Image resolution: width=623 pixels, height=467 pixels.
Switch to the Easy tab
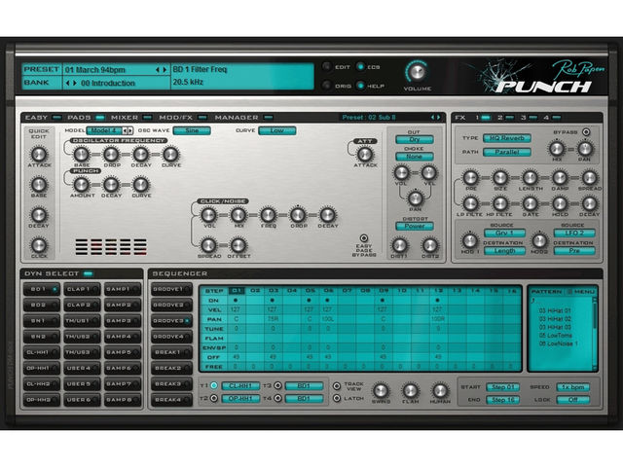(43, 118)
